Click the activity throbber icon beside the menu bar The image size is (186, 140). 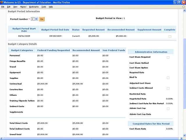pyautogui.click(x=183, y=6)
